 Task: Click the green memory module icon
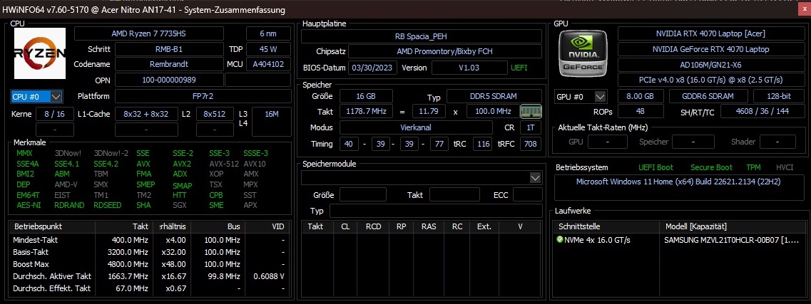530,111
